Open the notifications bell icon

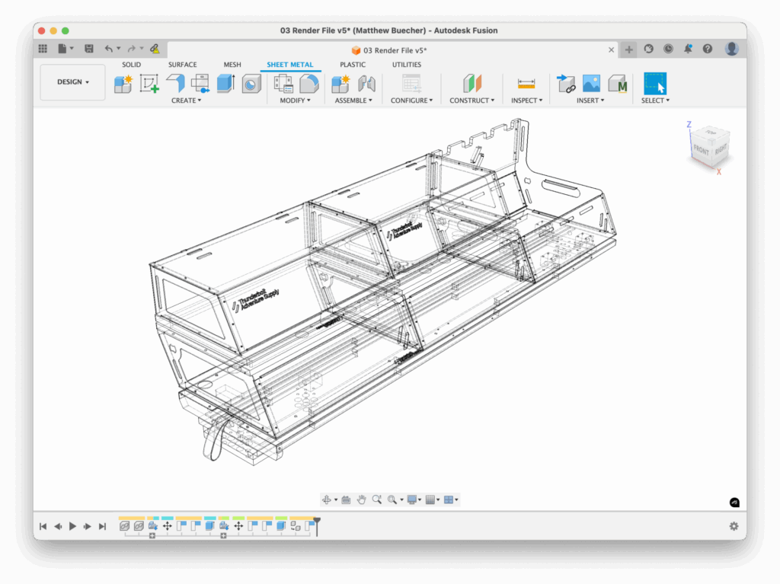tap(688, 49)
